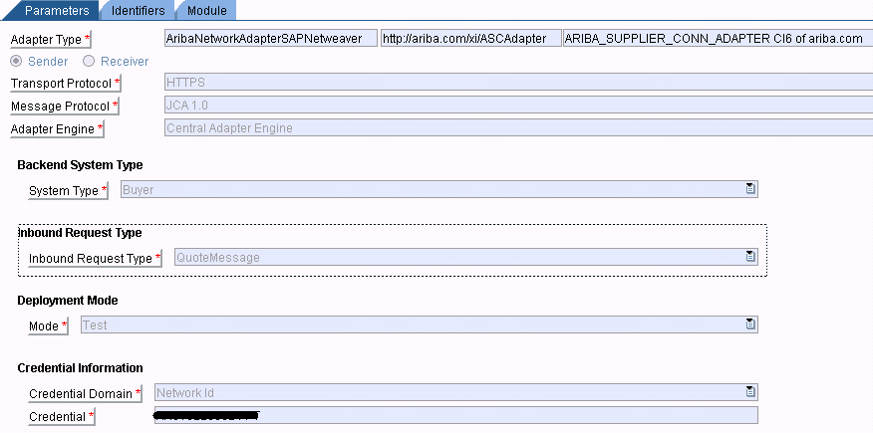Open the Module tab
873x433 pixels.
pos(206,10)
